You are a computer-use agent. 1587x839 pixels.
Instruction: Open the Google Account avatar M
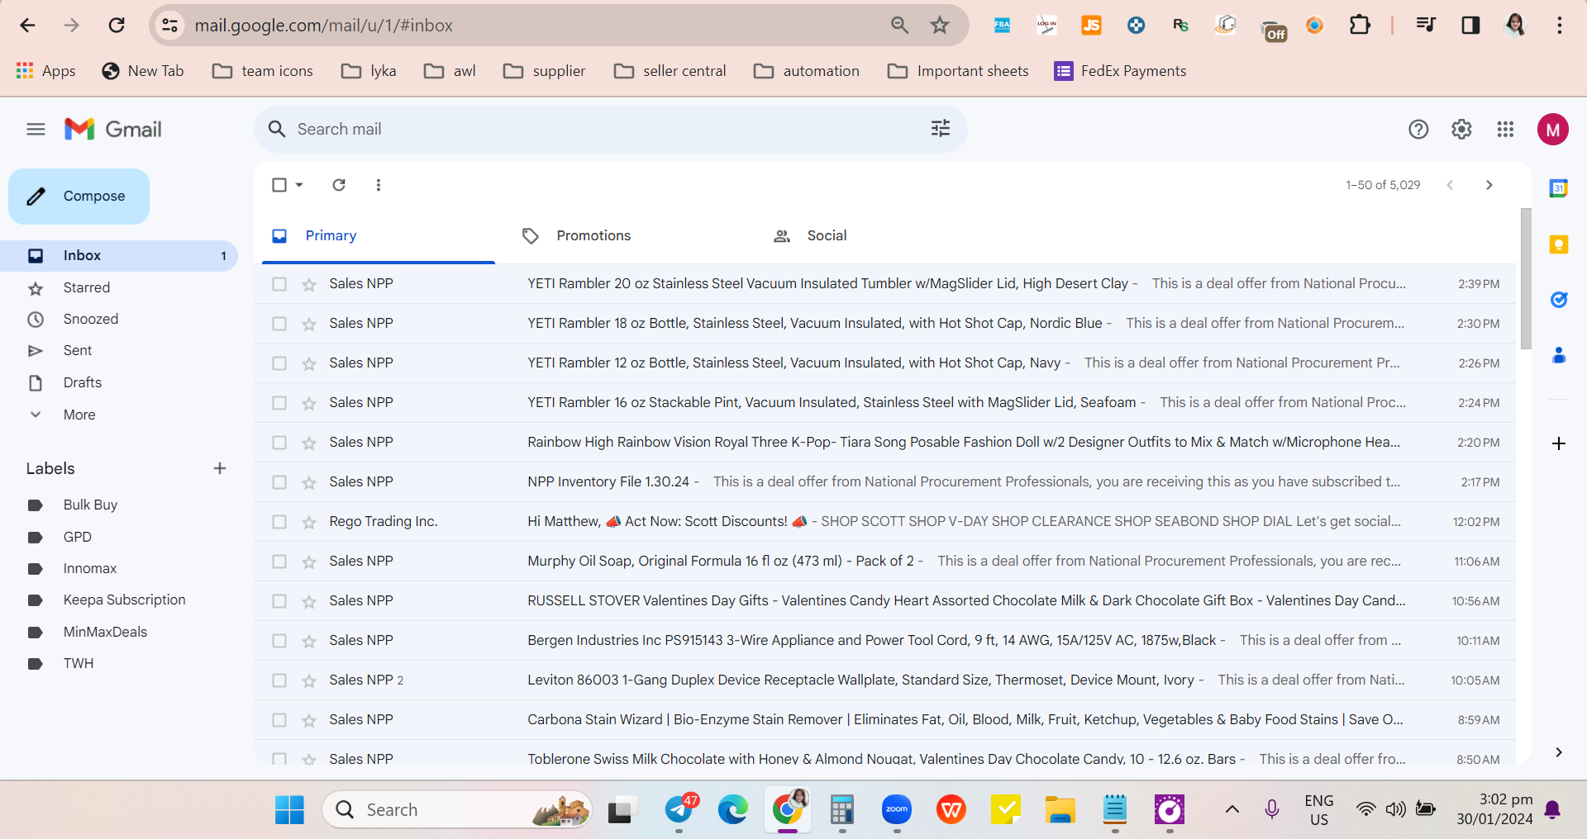click(x=1553, y=129)
